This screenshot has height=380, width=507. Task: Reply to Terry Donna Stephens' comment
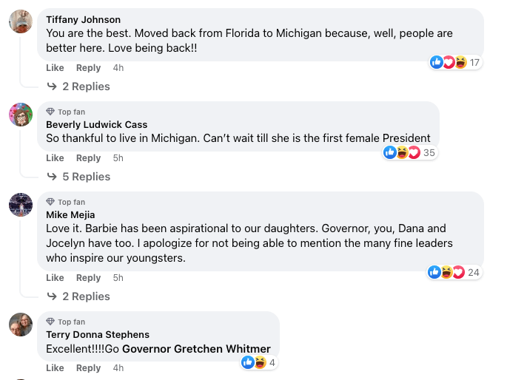88,368
